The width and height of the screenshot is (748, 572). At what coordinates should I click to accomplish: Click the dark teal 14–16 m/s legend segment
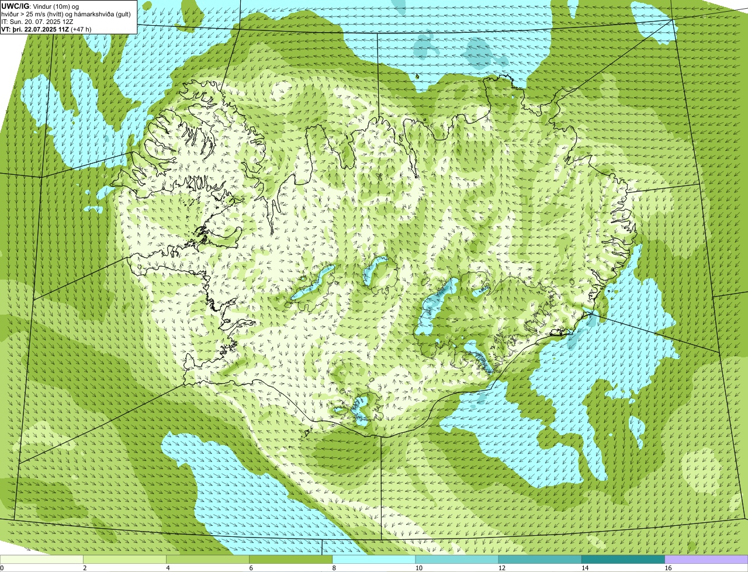pos(623,559)
